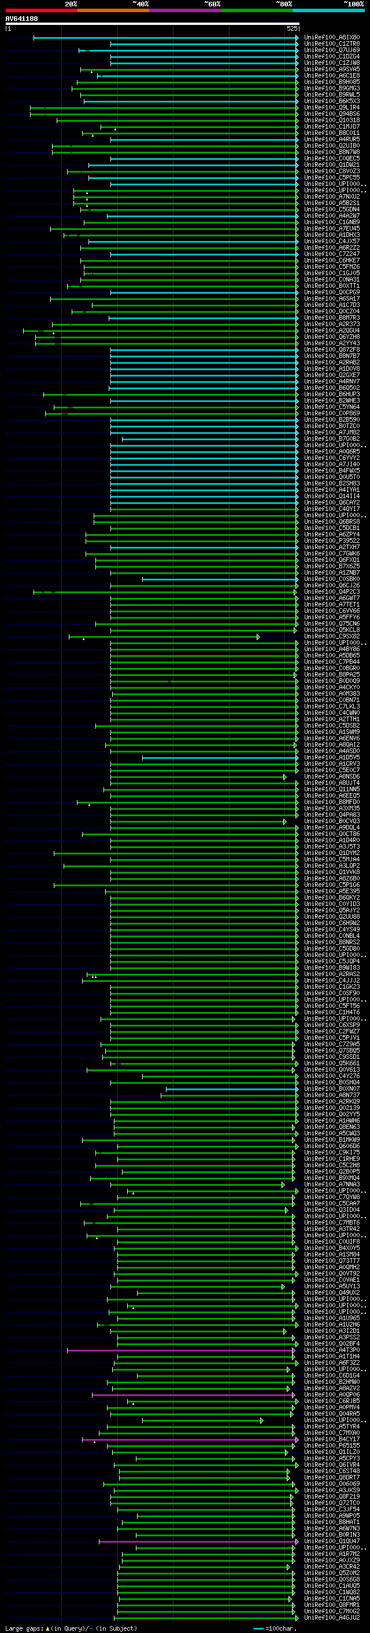The image size is (370, 1633).
Task: Click the cyan ~100% identity legend swatch
Action: pos(328,10)
